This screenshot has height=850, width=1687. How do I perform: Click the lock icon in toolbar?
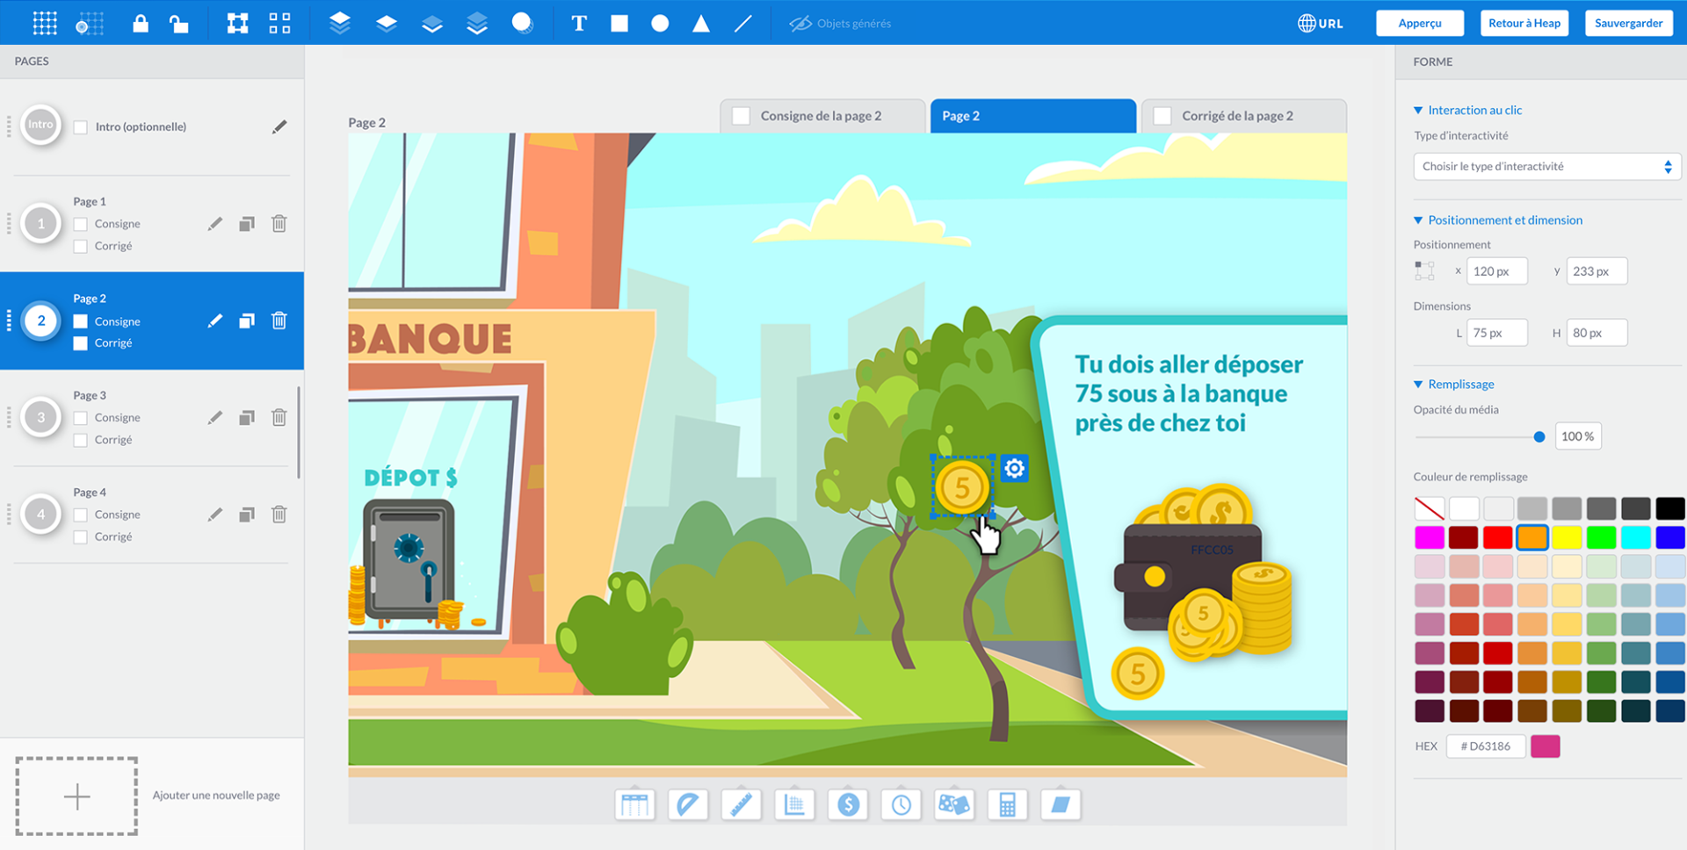(x=141, y=24)
